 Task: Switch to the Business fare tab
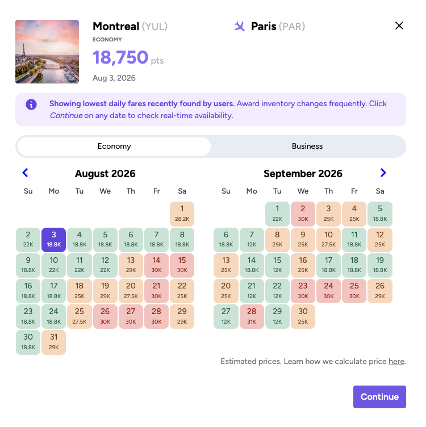tap(307, 146)
